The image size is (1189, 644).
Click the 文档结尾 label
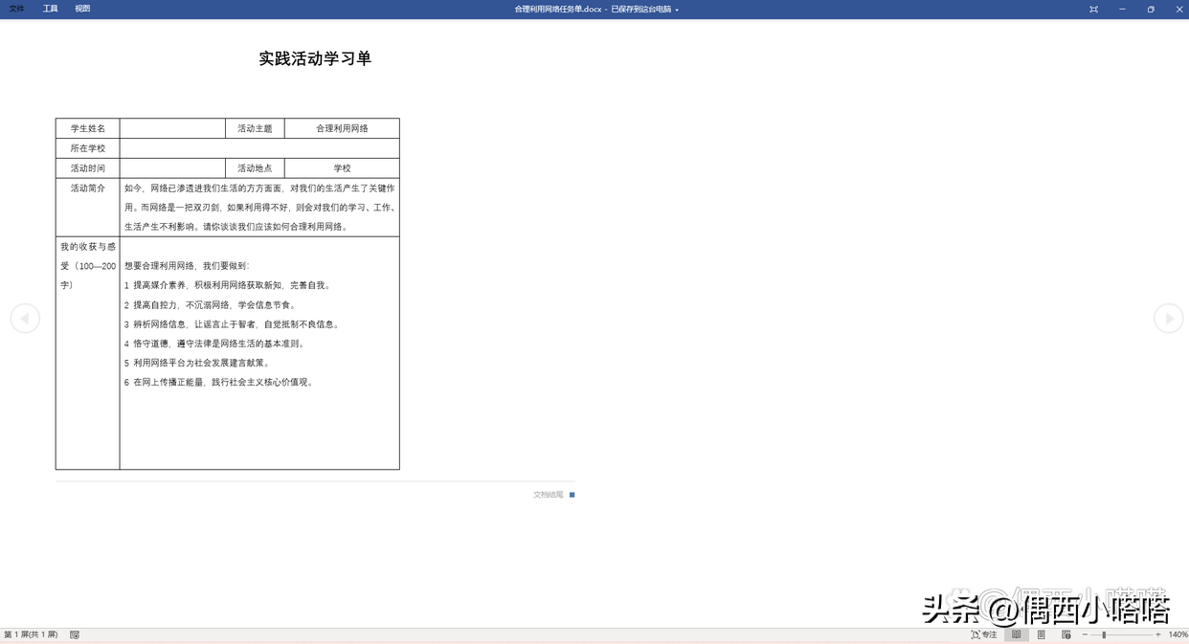tap(548, 495)
